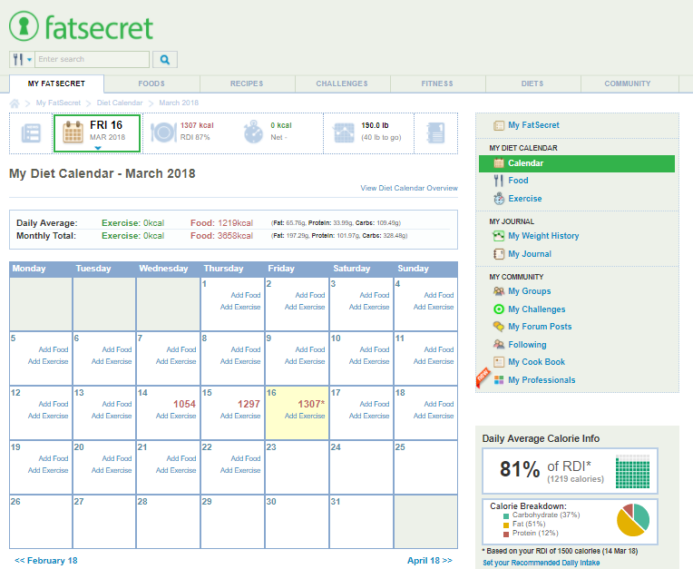Image resolution: width=693 pixels, height=569 pixels.
Task: Open the 1307 kcal food summary
Action: pyautogui.click(x=197, y=125)
